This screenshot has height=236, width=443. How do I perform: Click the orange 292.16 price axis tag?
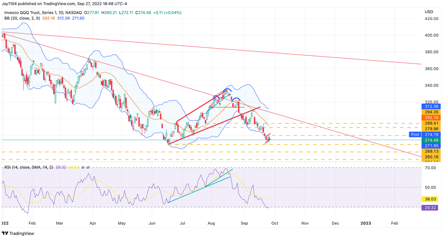[x=431, y=118]
